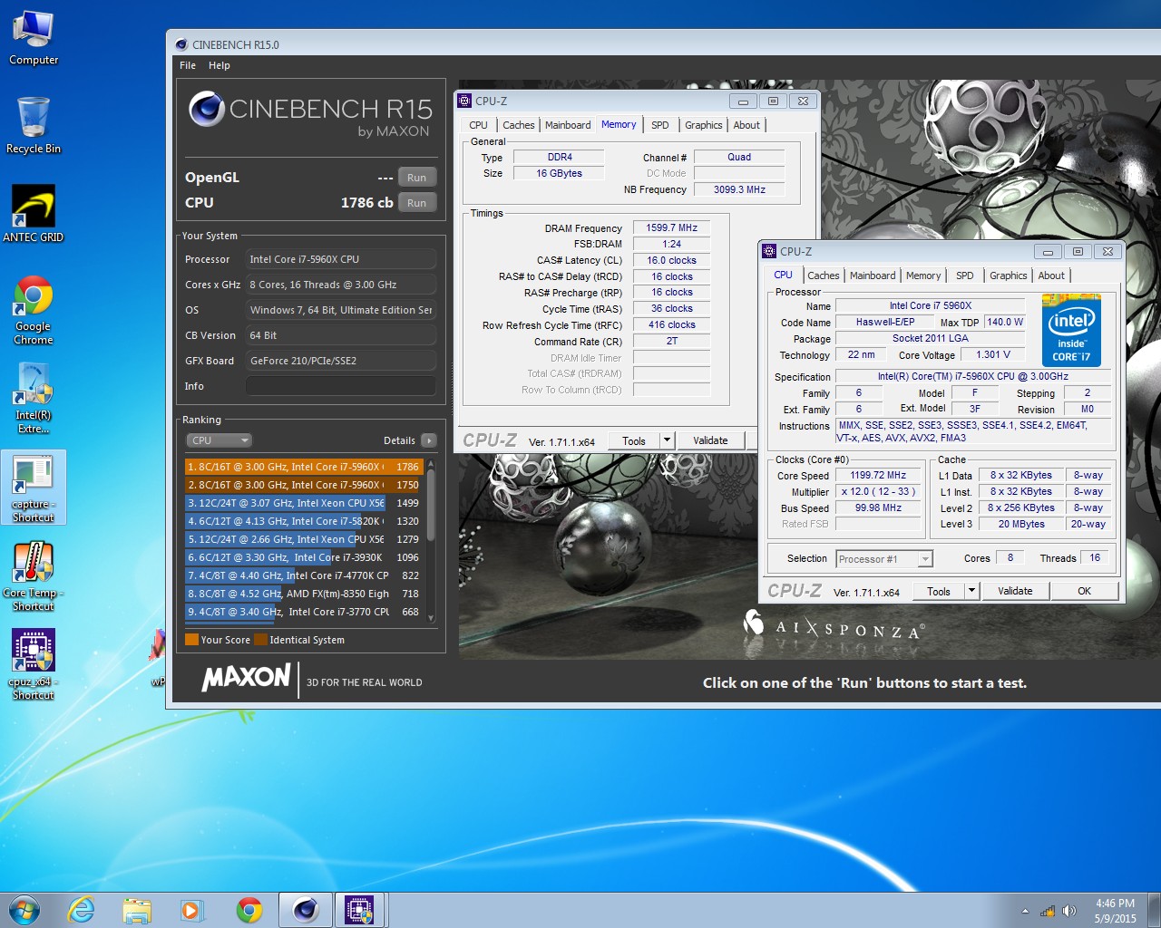The width and height of the screenshot is (1161, 928).
Task: Open the Help menu in Cinebench
Action: pyautogui.click(x=220, y=65)
